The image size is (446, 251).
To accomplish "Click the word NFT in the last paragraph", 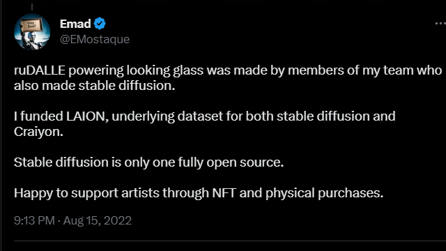I will 224,193.
